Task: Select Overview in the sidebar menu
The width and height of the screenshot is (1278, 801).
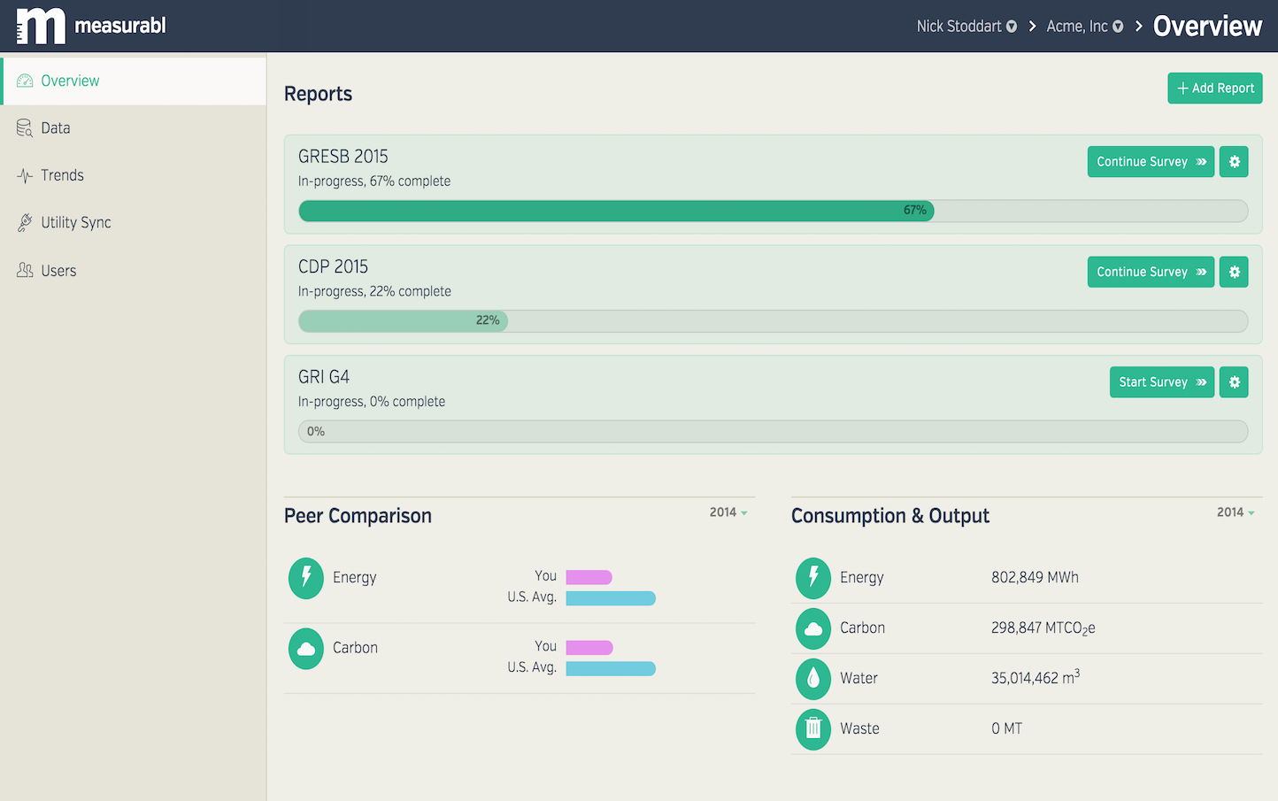Action: tap(134, 81)
